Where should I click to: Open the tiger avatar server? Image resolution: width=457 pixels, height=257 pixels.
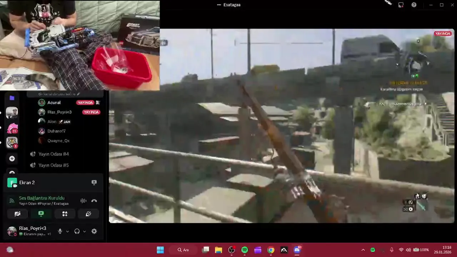click(x=12, y=142)
